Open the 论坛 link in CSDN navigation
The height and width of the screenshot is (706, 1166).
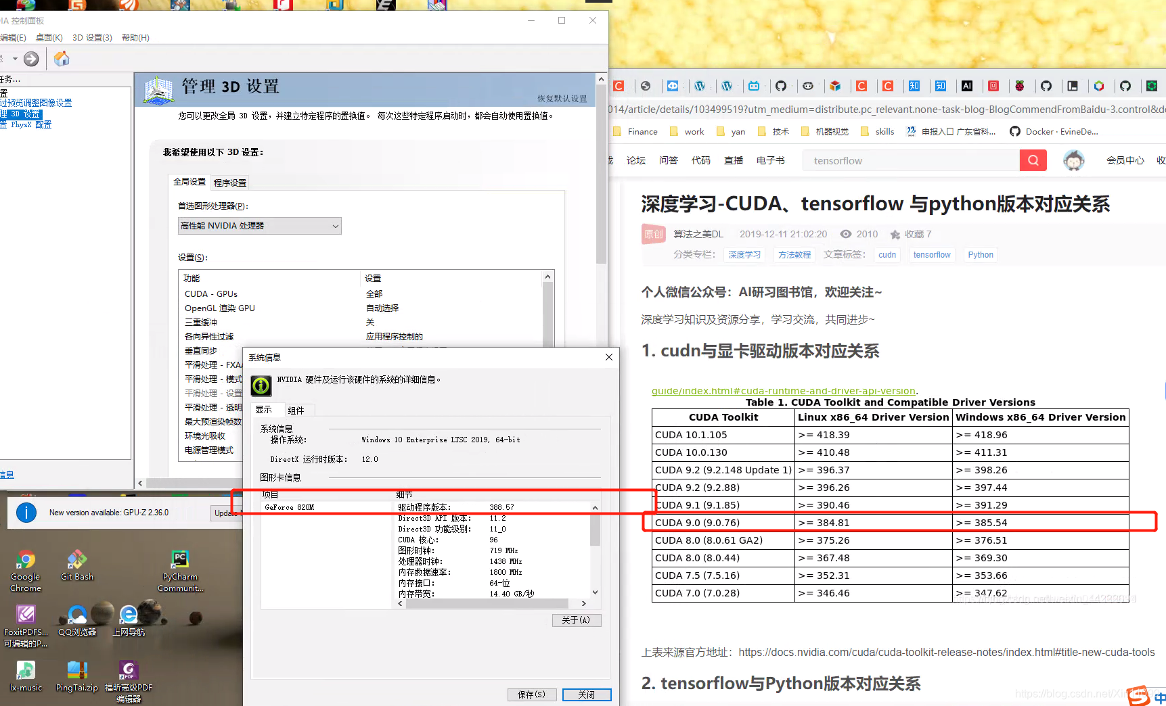[x=636, y=160]
